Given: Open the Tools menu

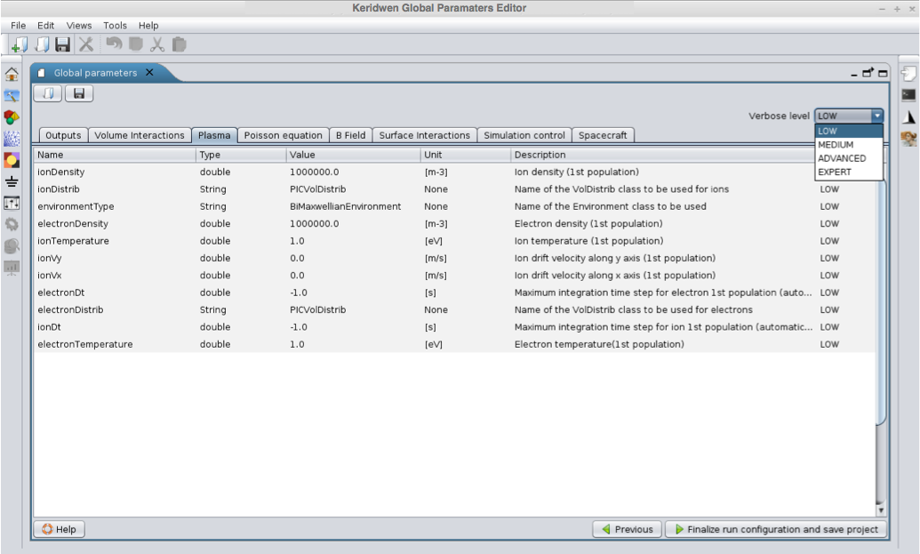Looking at the screenshot, I should 115,26.
